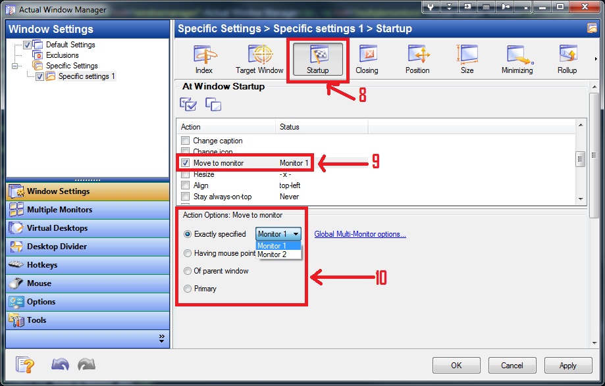
Task: Click the Status column header
Action: coord(321,127)
